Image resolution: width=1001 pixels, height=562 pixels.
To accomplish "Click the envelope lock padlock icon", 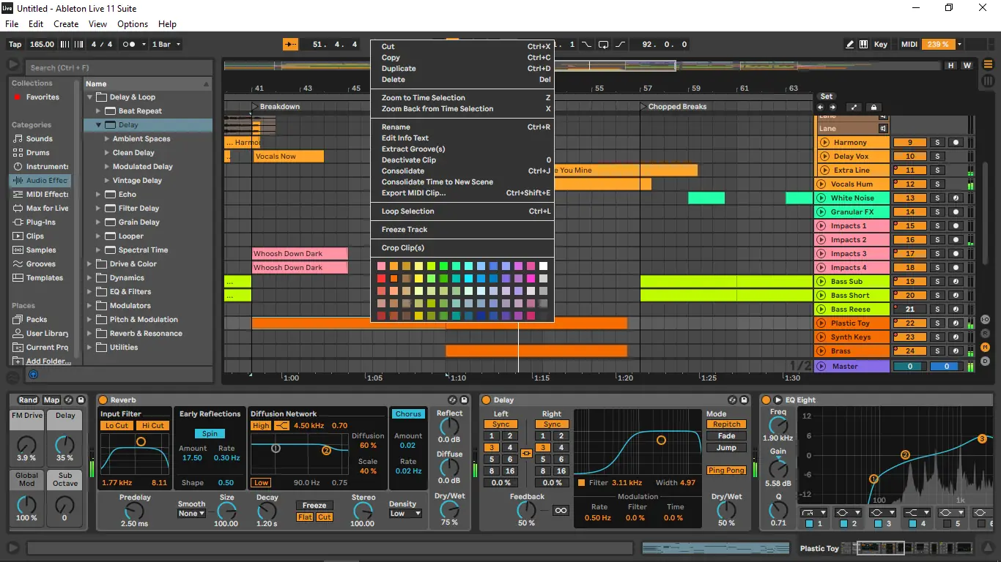I will click(874, 107).
